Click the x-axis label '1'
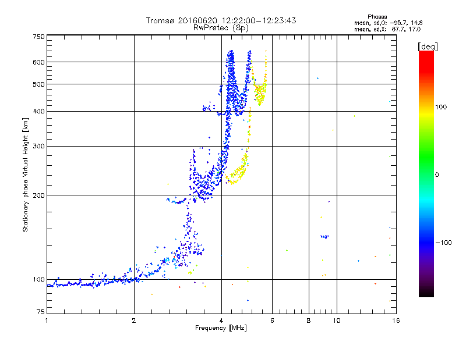The height and width of the screenshot is (349, 466). tap(47, 320)
